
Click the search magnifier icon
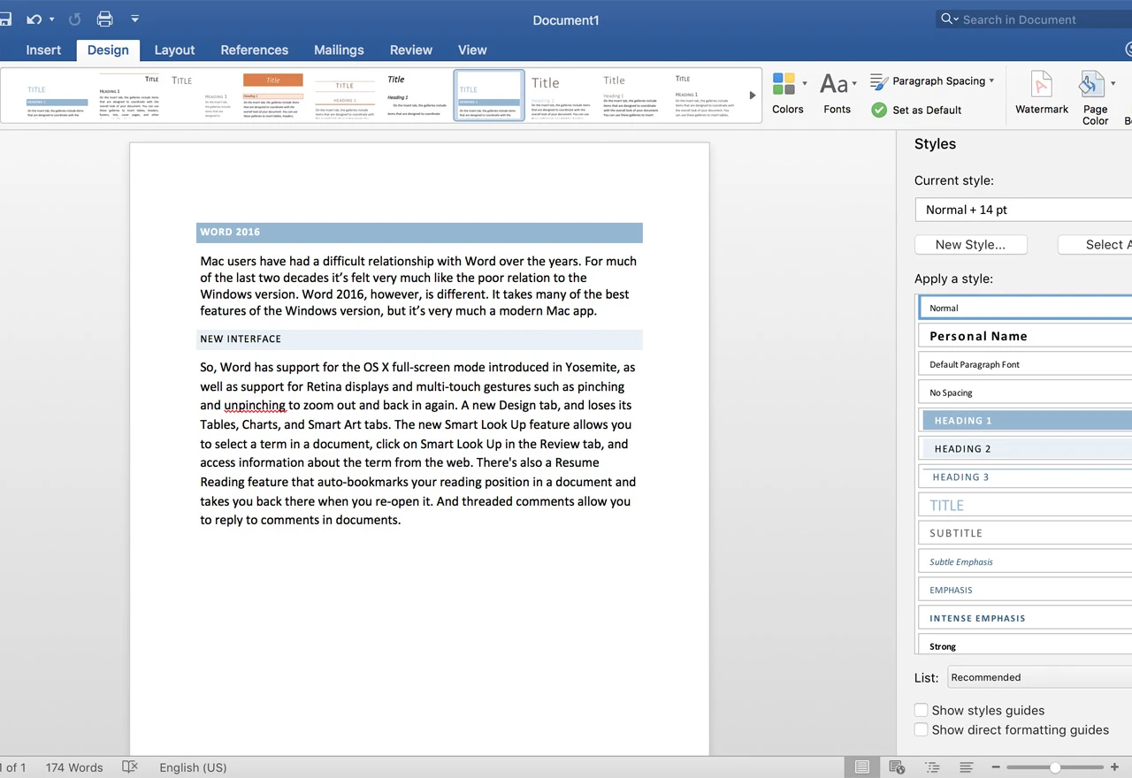[947, 19]
